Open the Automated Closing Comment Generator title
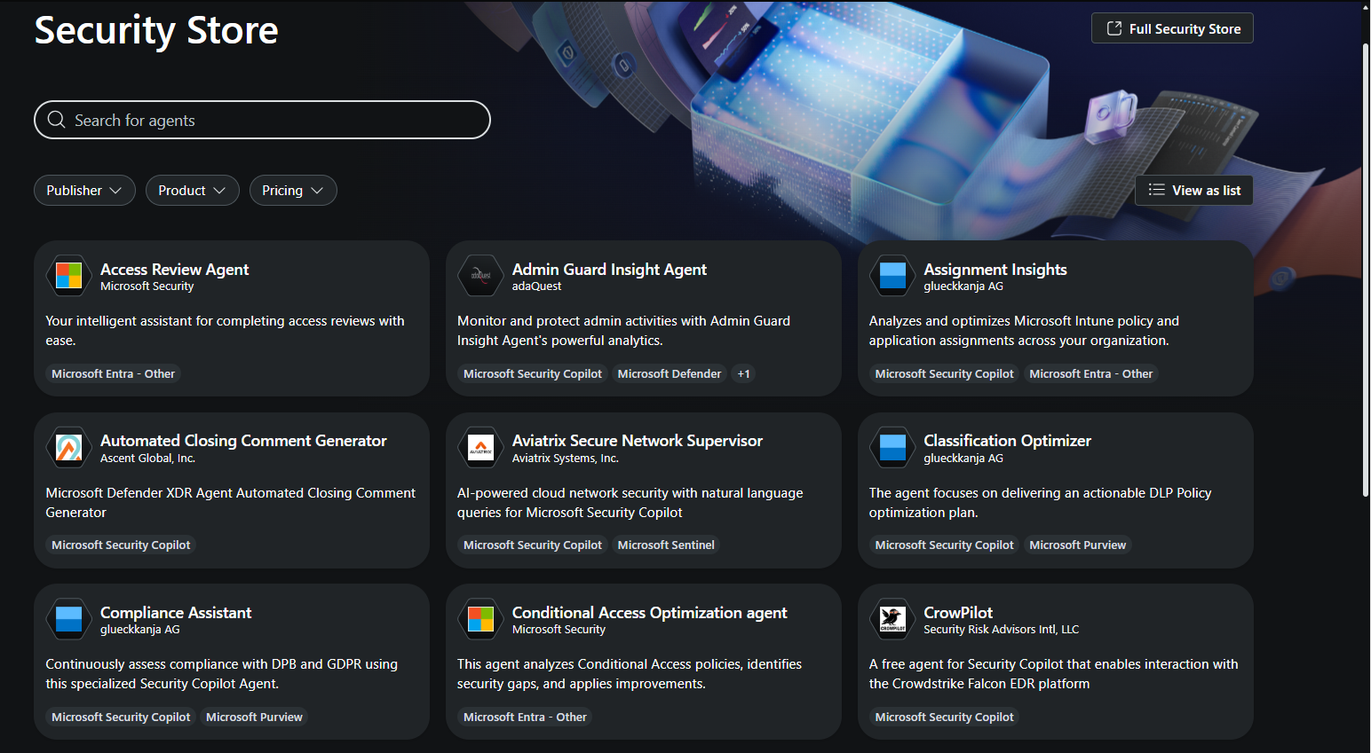Screen dimensions: 1371x753 tap(243, 441)
